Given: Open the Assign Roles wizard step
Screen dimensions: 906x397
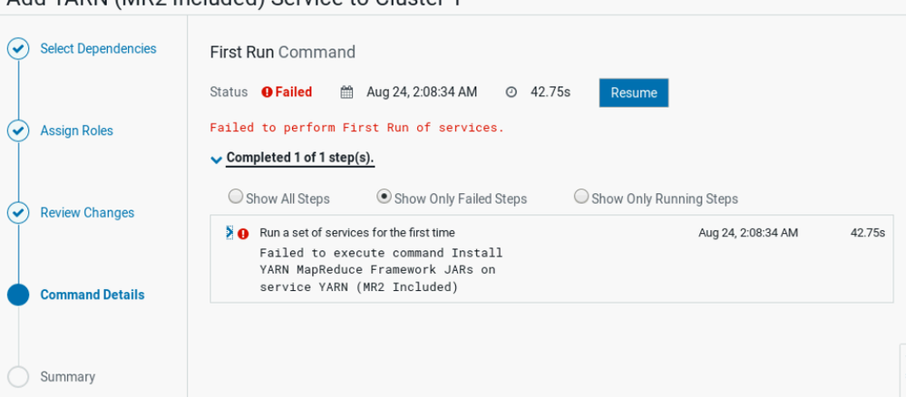Looking at the screenshot, I should click(77, 131).
